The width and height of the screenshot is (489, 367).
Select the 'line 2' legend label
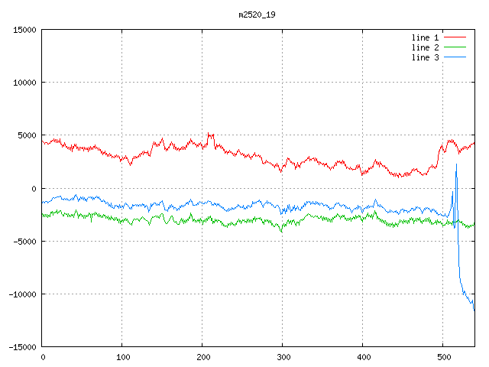(425, 47)
